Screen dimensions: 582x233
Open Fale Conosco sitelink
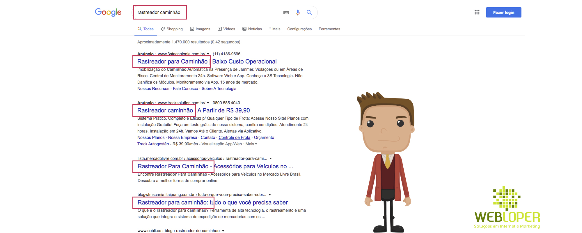[185, 89]
